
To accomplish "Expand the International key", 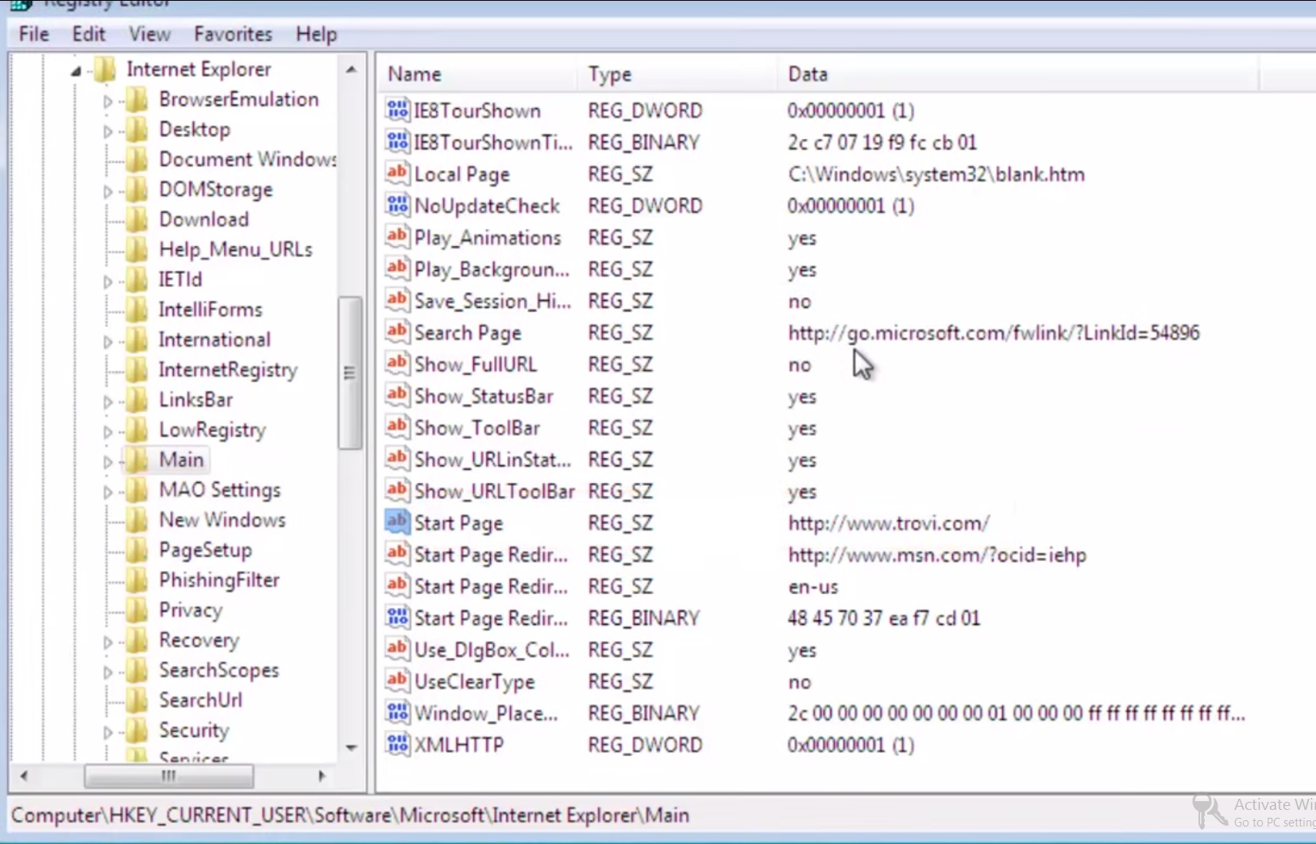I will [x=108, y=341].
